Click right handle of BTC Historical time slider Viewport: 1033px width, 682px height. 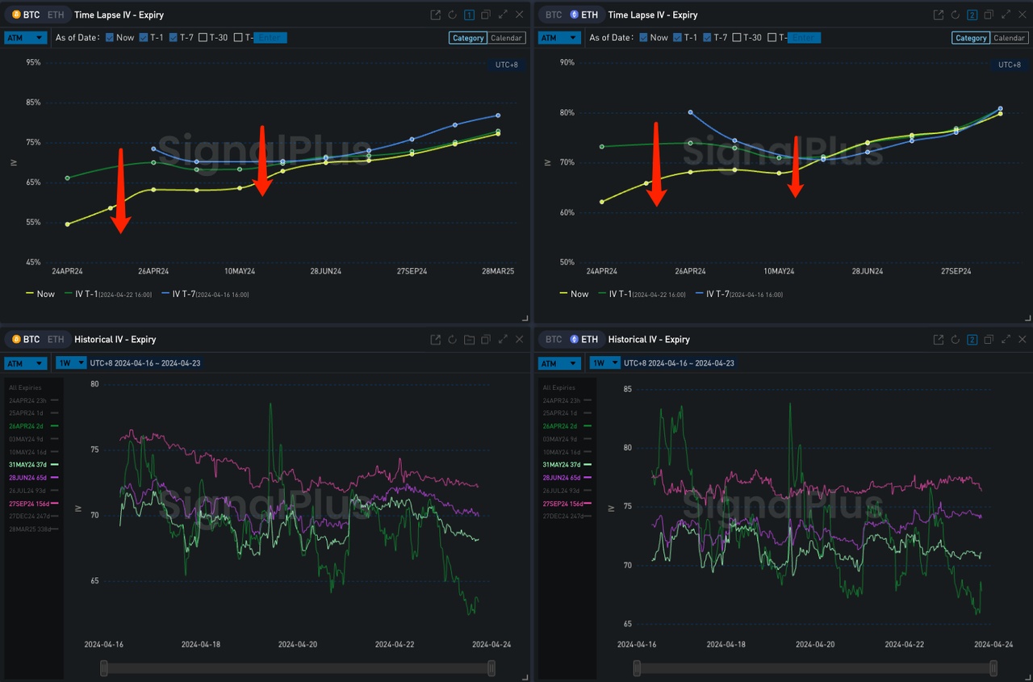[x=491, y=668]
